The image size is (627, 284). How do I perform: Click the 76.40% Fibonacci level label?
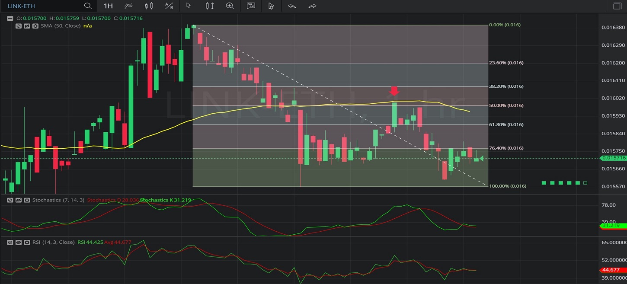[x=506, y=148]
